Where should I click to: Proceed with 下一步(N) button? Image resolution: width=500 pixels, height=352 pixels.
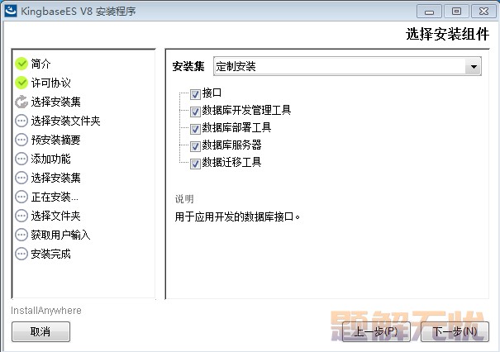tap(455, 331)
